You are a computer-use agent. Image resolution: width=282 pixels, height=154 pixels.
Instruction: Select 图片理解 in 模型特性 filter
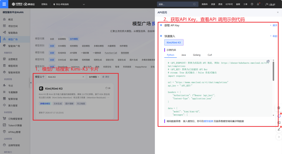74,60
